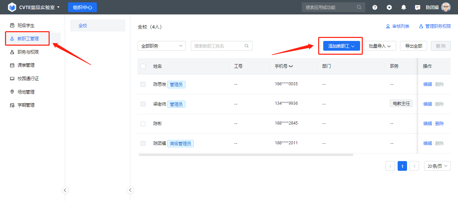Click the 校园通行证 card icon
The height and width of the screenshot is (201, 458).
pyautogui.click(x=12, y=79)
